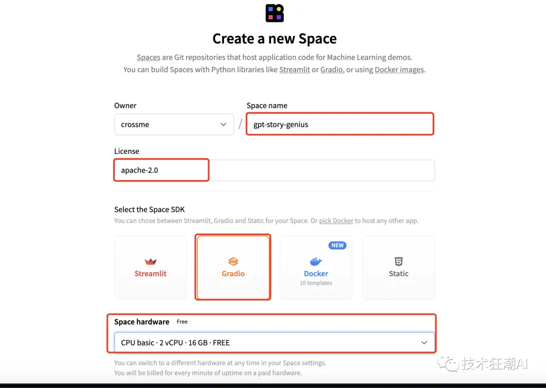Select the Streamlit SDK card
The width and height of the screenshot is (546, 388).
[151, 268]
